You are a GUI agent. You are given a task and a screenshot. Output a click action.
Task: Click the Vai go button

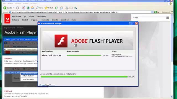157,12
